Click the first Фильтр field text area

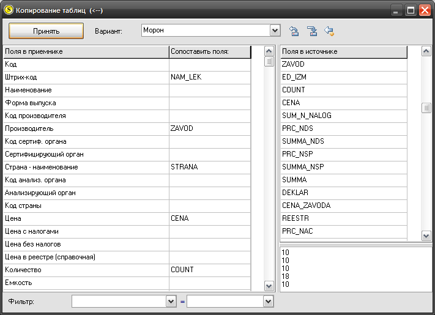pos(119,302)
